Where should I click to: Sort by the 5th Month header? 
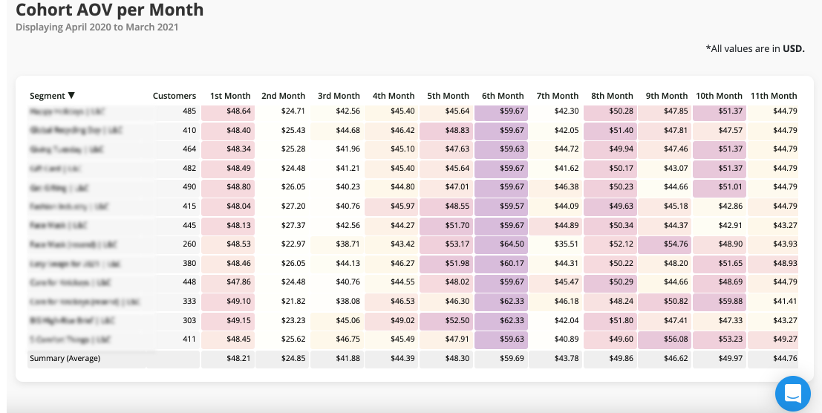[448, 96]
